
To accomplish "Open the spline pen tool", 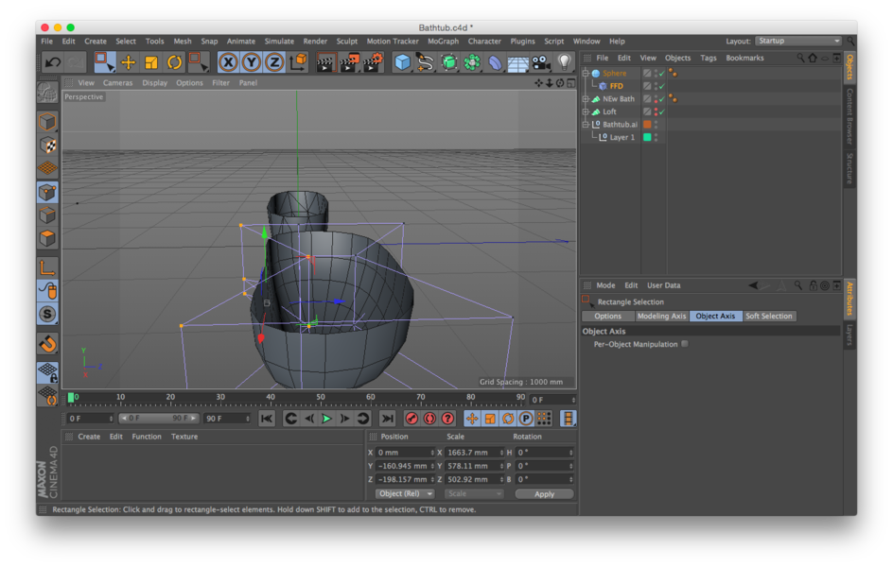I will pyautogui.click(x=425, y=62).
